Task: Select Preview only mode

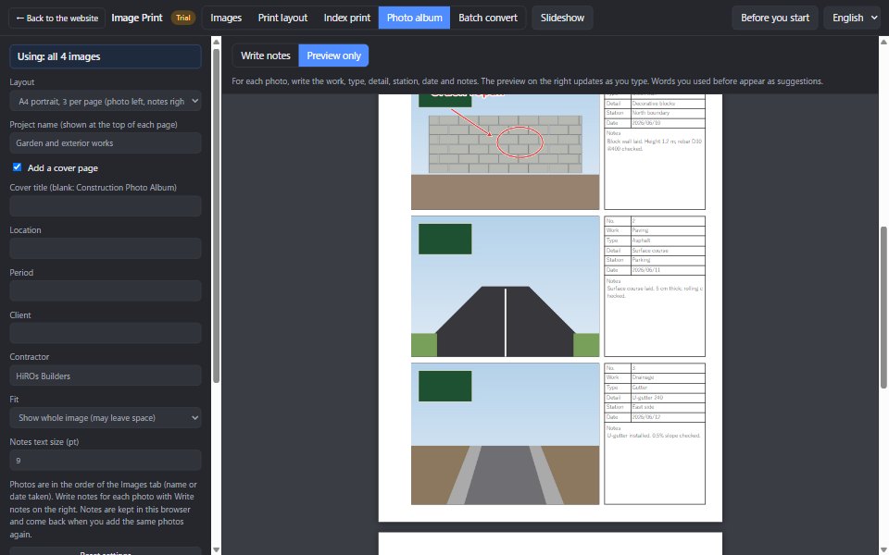Action: 334,55
